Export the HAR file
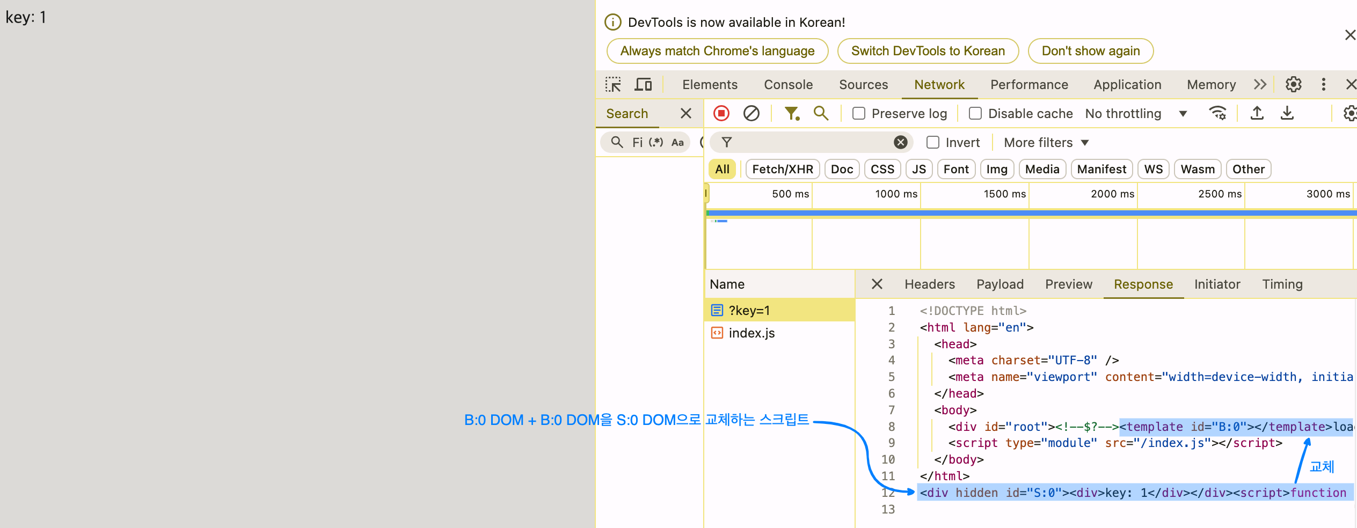This screenshot has height=528, width=1357. point(1287,113)
